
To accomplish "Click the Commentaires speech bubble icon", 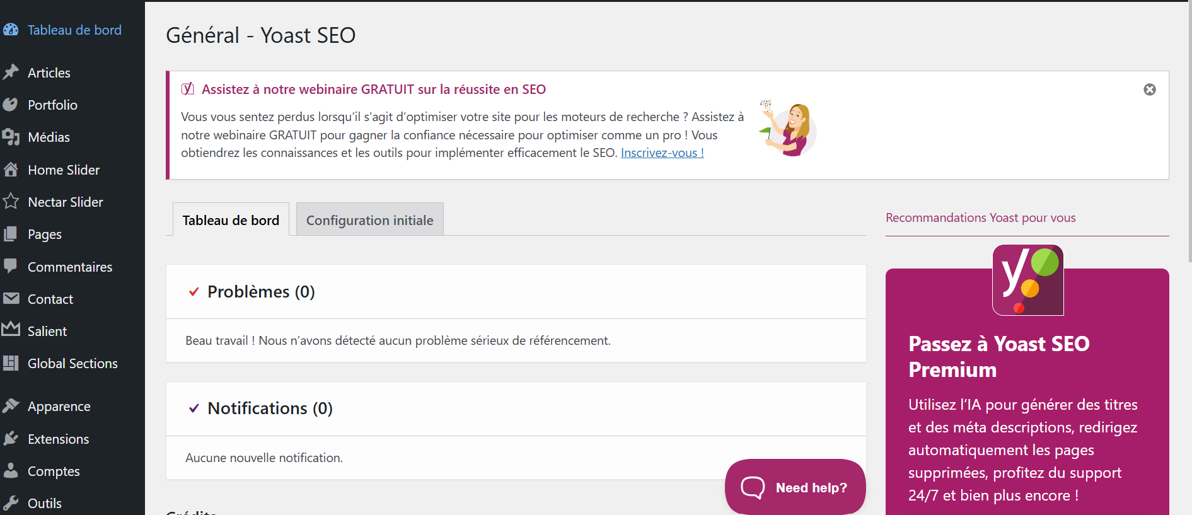I will 11,266.
